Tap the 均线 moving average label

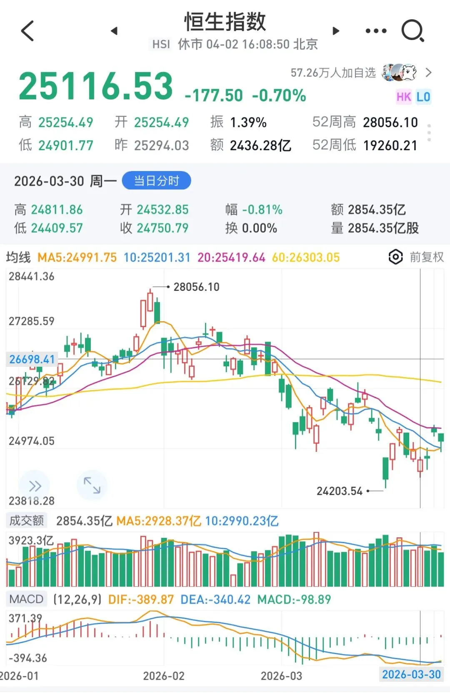(x=18, y=257)
